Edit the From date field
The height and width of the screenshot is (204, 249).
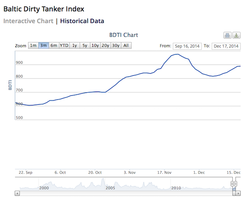click(x=187, y=46)
